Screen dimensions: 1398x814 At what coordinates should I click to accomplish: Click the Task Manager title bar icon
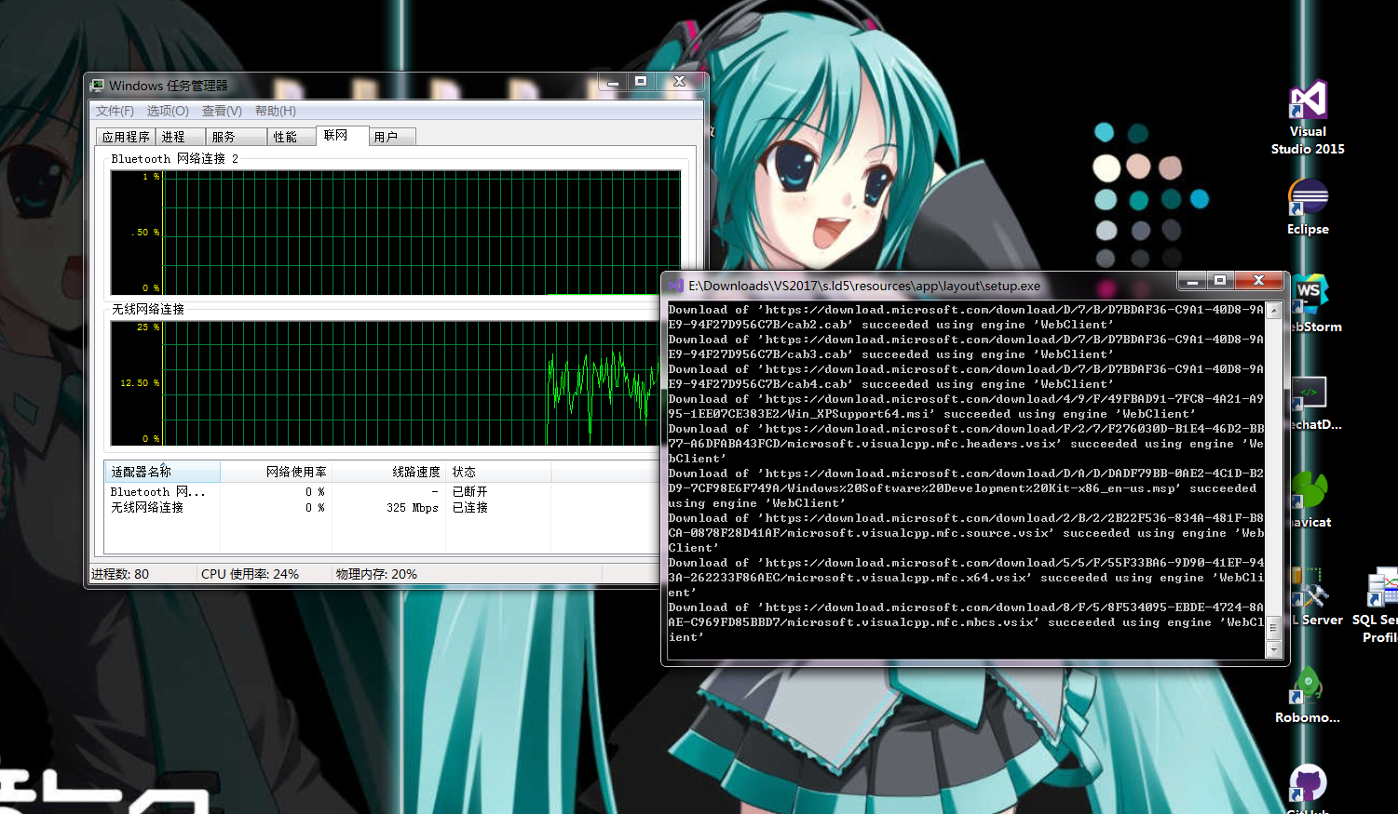point(97,86)
